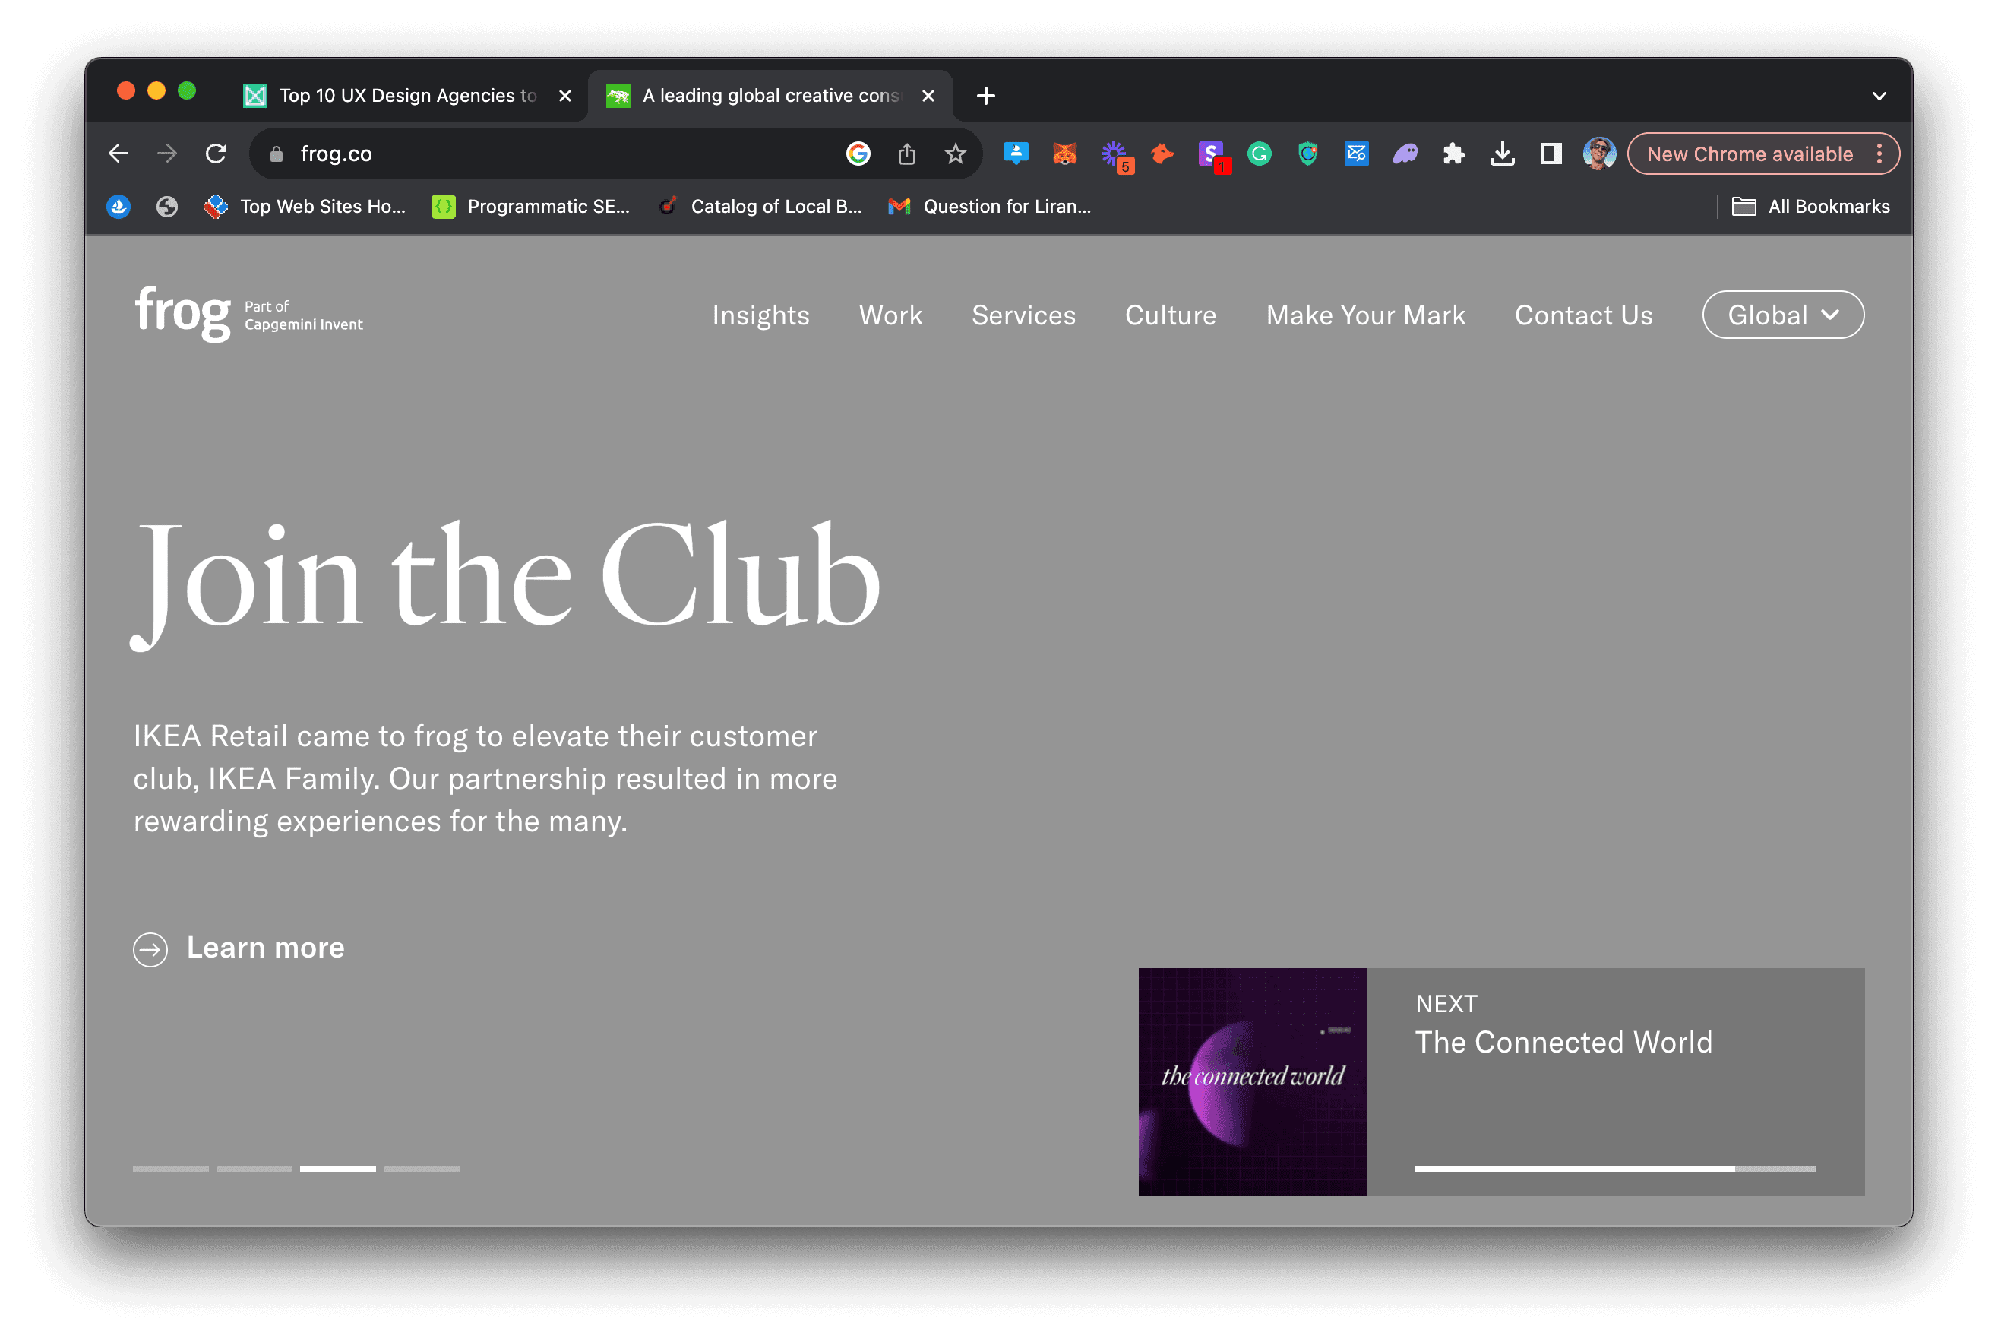This screenshot has height=1339, width=1998.
Task: Open the Chrome profile avatar
Action: (x=1598, y=154)
